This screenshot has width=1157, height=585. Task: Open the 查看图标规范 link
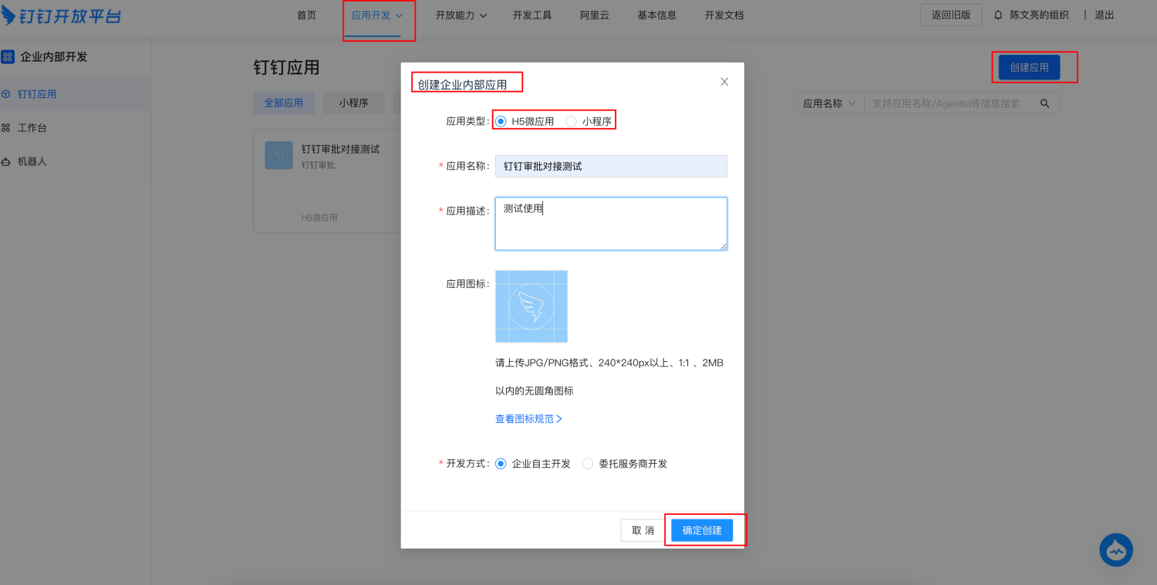528,419
